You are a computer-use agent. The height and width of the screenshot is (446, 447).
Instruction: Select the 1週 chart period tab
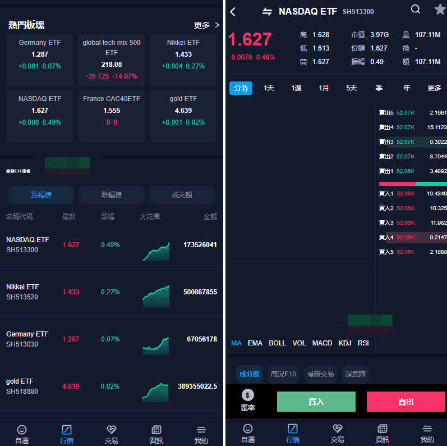(296, 88)
